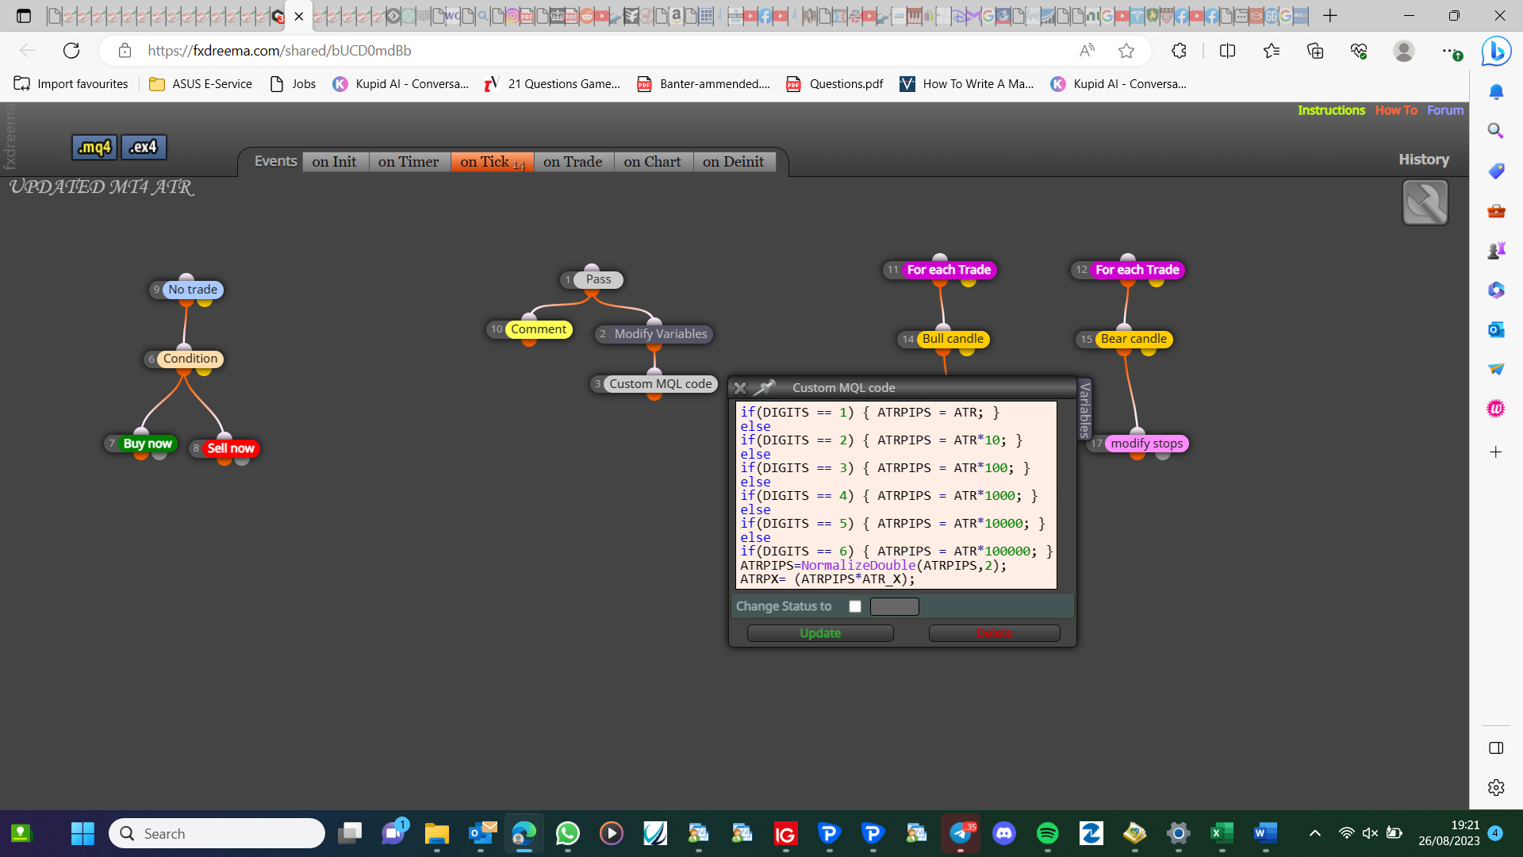Click Delete in Custom MQL dialog
This screenshot has height=857, width=1523.
(994, 633)
